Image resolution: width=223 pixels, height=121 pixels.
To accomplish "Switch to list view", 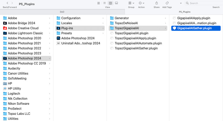I will pos(104,3).
